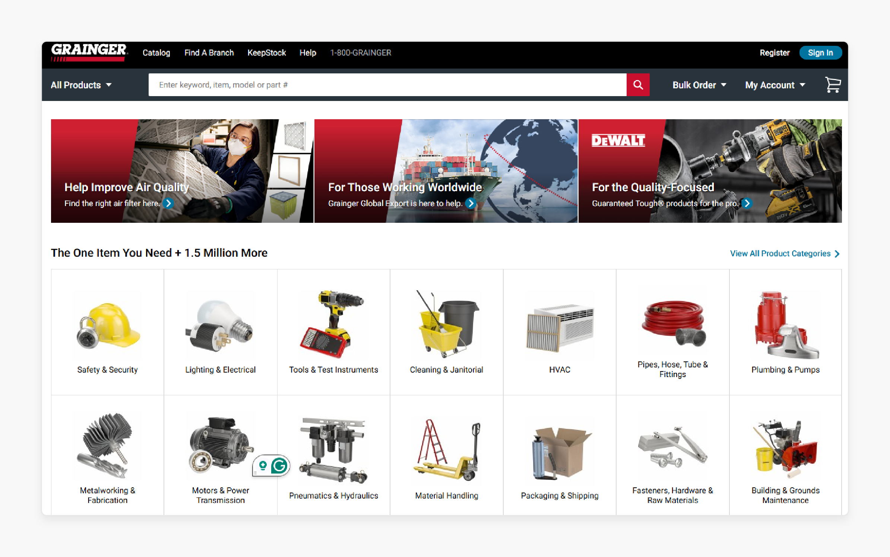Click Pneumatics & Hydraulics label
Image resolution: width=890 pixels, height=557 pixels.
point(333,496)
